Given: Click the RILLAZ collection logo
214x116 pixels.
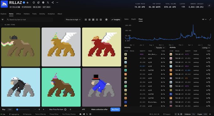Looking at the screenshot, I should (x=4, y=4).
